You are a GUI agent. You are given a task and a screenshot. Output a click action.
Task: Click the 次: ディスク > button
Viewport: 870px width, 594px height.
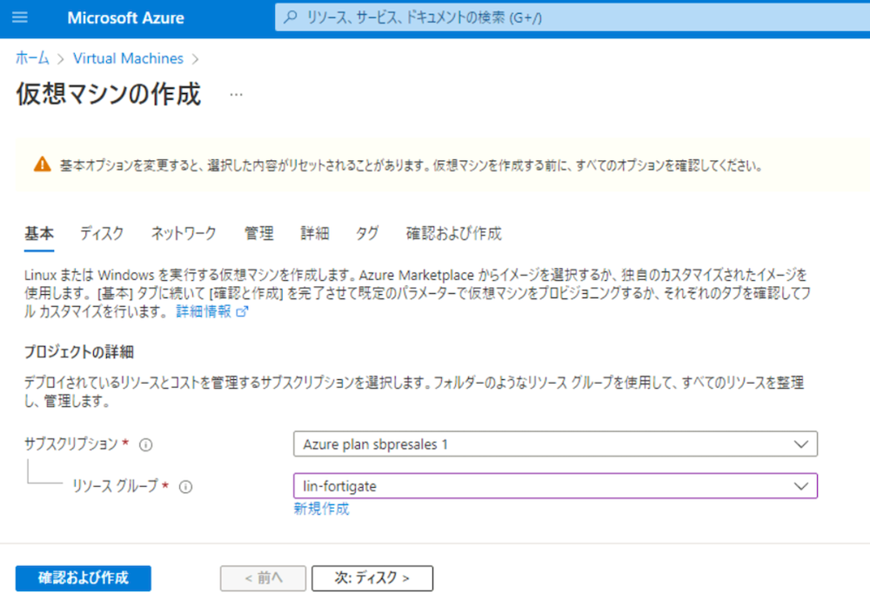[371, 577]
